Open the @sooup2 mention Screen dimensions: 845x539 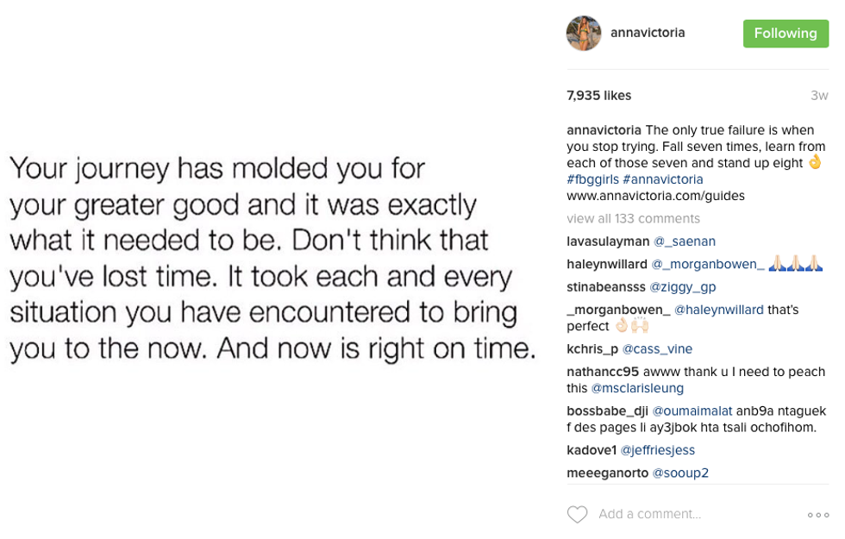click(x=680, y=473)
